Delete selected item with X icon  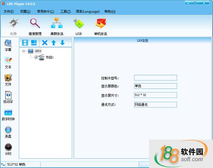(45, 43)
